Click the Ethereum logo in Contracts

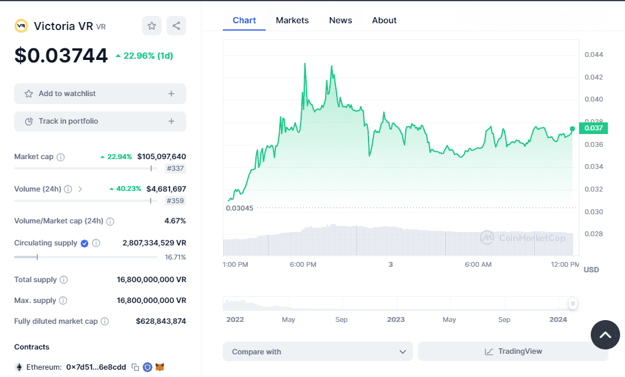coord(18,367)
